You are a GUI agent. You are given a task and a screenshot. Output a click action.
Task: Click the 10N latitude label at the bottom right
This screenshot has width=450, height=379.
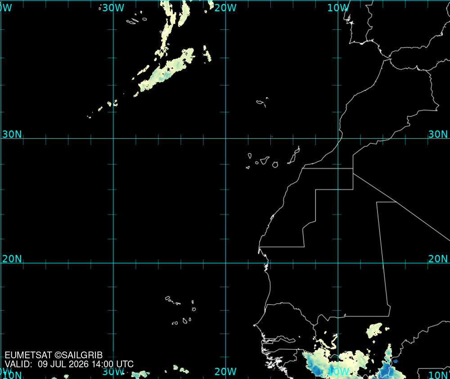(438, 374)
